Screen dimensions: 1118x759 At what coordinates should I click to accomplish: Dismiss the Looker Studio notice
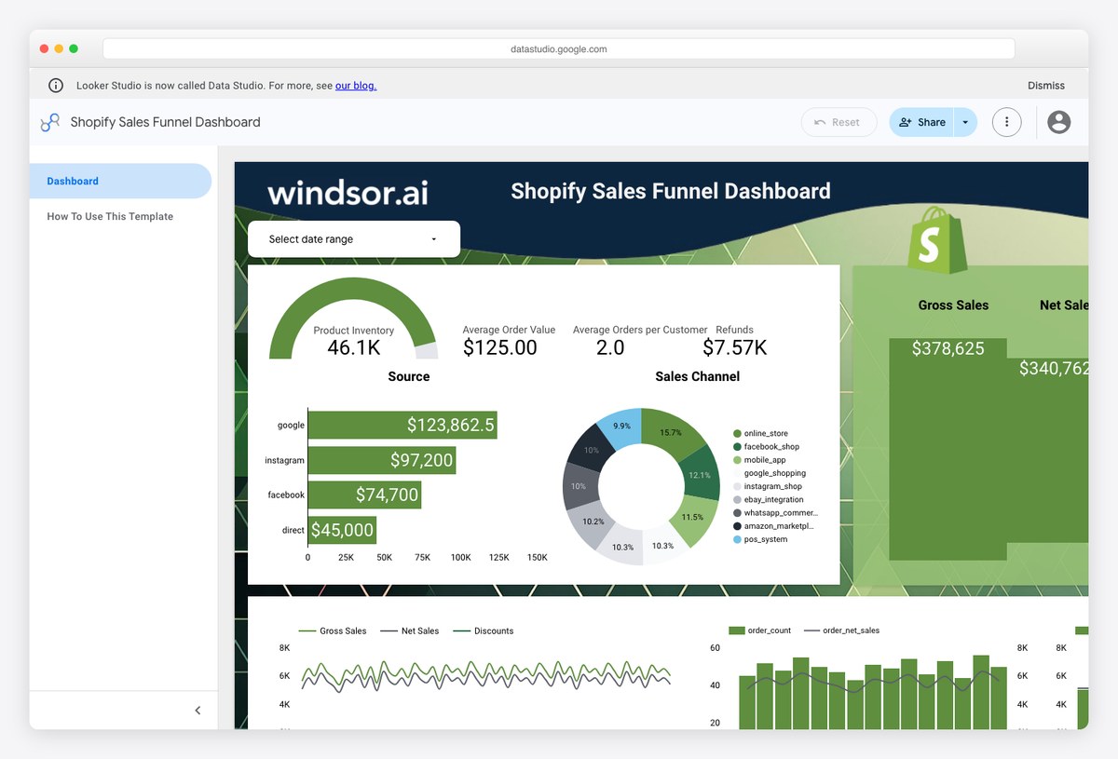(x=1046, y=86)
